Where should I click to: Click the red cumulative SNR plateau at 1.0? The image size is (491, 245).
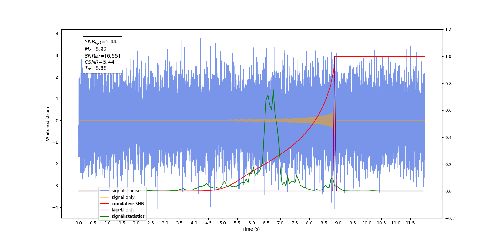point(380,56)
